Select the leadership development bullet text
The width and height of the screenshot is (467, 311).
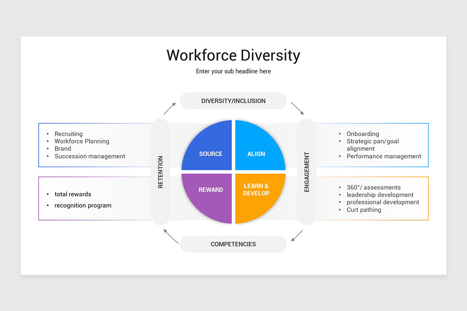point(380,195)
